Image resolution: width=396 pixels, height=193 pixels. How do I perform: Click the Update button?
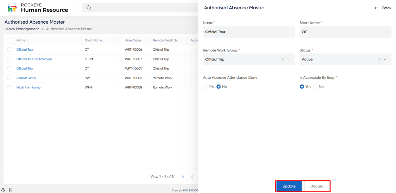(289, 186)
